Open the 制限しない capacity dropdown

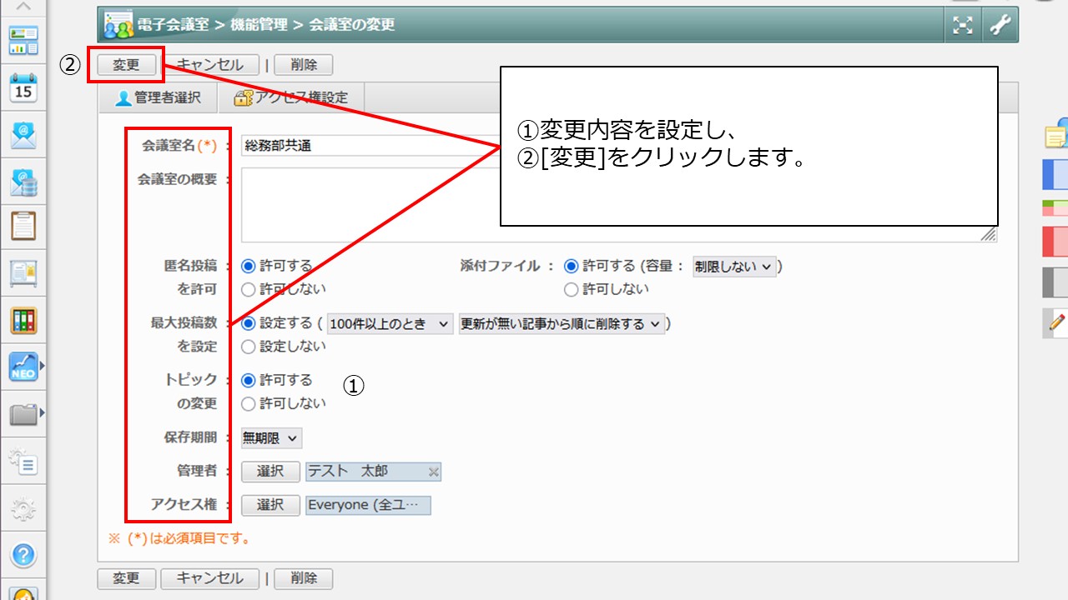(734, 266)
